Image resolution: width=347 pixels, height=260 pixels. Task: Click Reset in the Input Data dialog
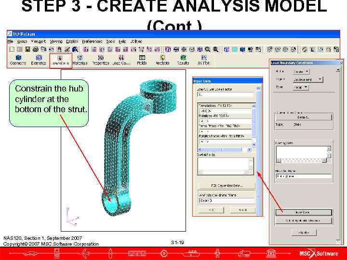pyautogui.click(x=242, y=210)
